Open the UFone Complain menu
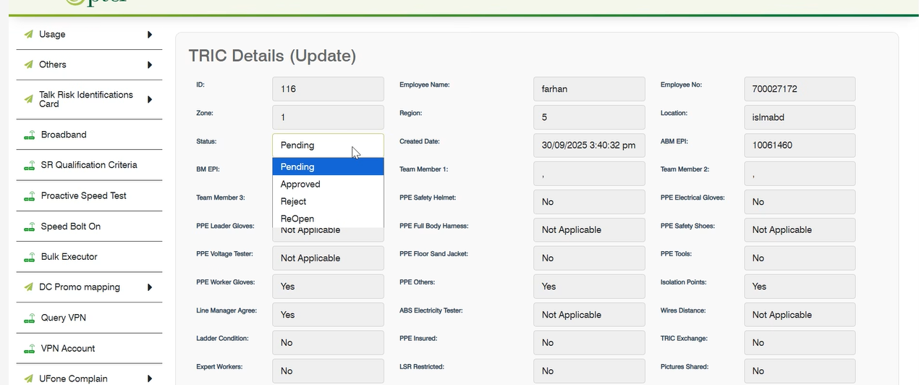This screenshot has height=385, width=919. point(73,378)
